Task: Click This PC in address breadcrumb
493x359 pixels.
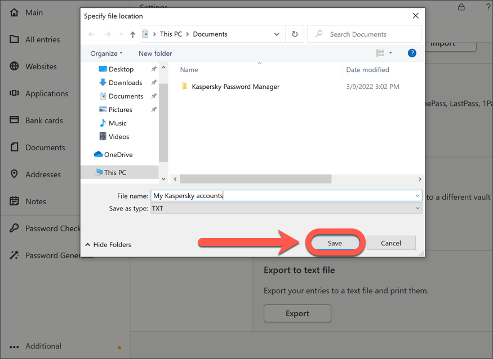Action: click(171, 34)
